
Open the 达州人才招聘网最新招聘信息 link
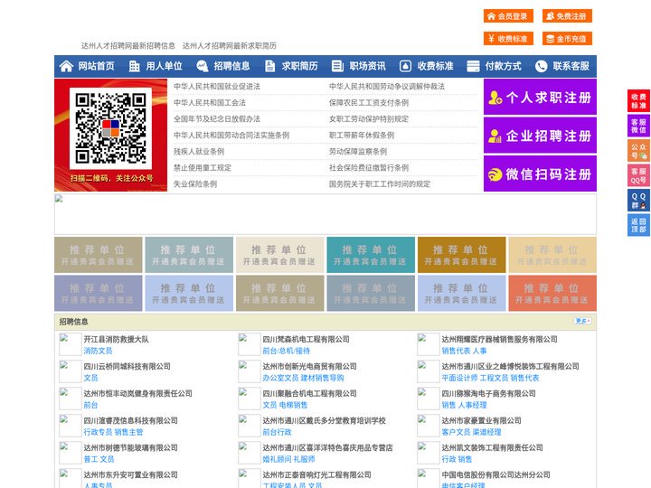pos(127,46)
